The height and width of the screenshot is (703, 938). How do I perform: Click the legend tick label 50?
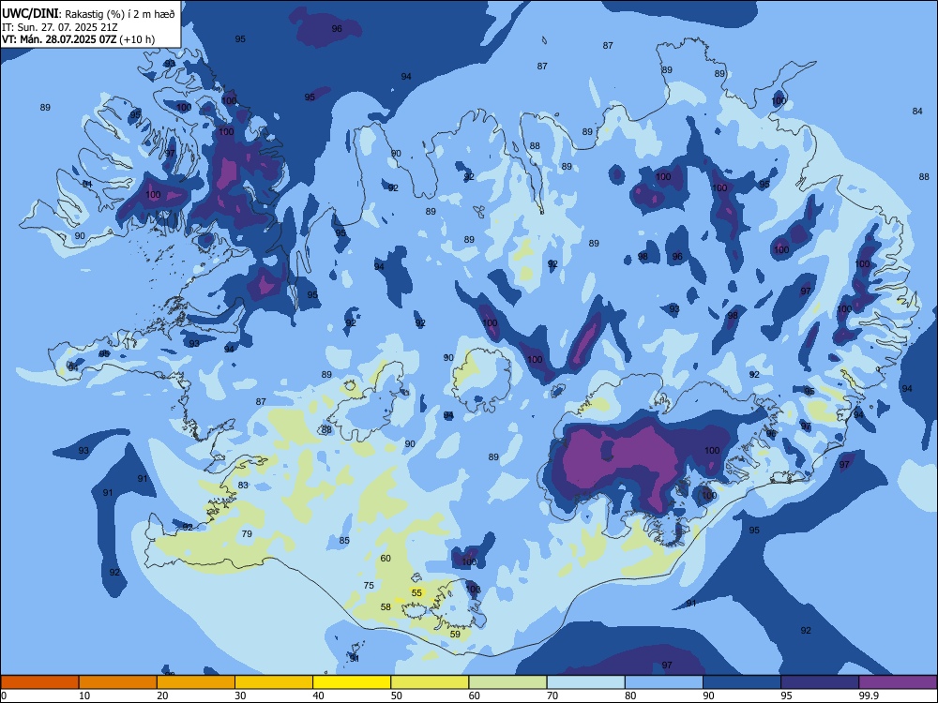point(396,696)
